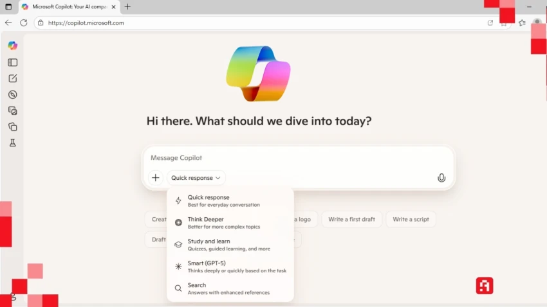547x307 pixels.
Task: Open the Discover compass icon in sidebar
Action: [12, 94]
